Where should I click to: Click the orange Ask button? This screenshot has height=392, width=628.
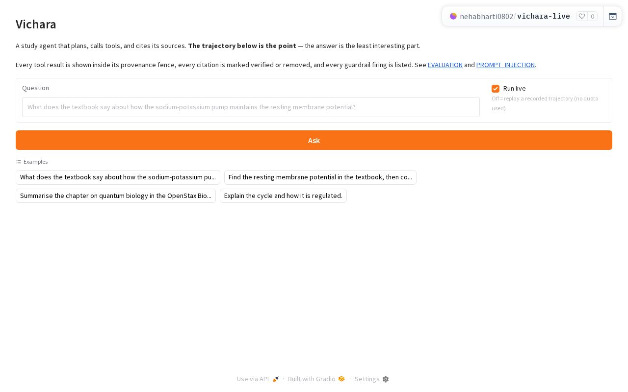coord(314,140)
